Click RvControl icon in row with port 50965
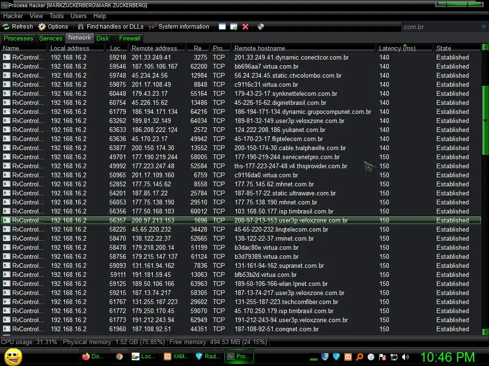Viewport: 489px width, 366px height. point(7,175)
